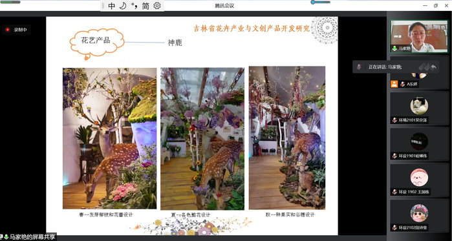This screenshot has width=452, height=241.
Task: Toggle the Chinese punctuation mode icon
Action: [x=134, y=6]
